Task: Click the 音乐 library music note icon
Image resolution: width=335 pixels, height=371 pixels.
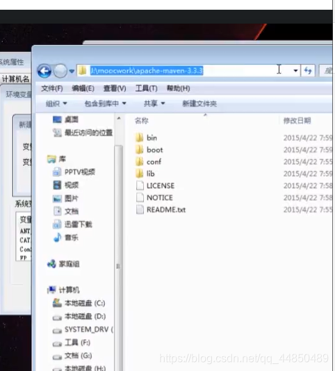Action: coord(58,238)
